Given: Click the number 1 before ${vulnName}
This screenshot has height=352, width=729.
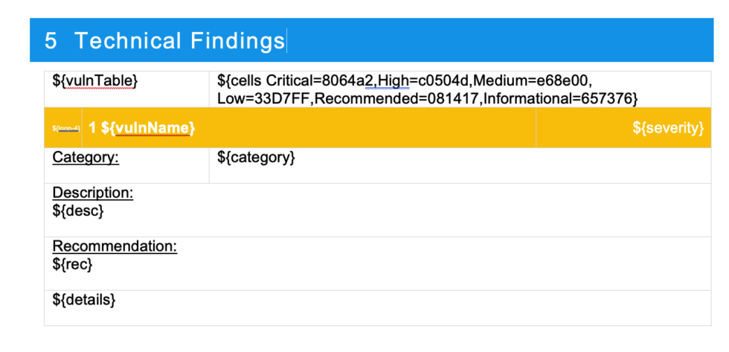Looking at the screenshot, I should [92, 128].
